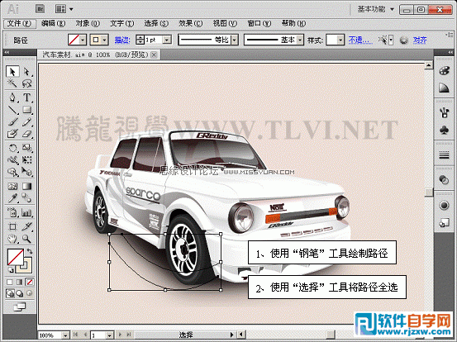The width and height of the screenshot is (457, 342).
Task: Open the 窗口 menu
Action: coord(259,23)
